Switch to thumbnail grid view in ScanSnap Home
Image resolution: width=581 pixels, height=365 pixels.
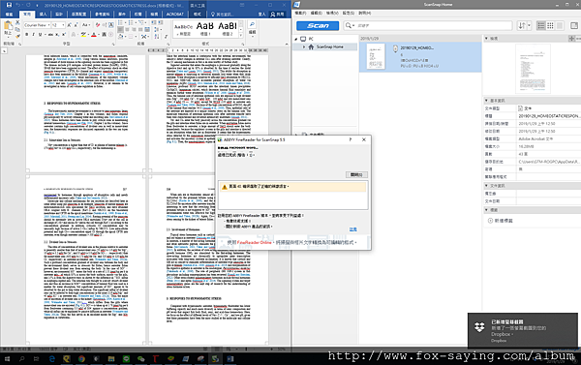coord(550,25)
